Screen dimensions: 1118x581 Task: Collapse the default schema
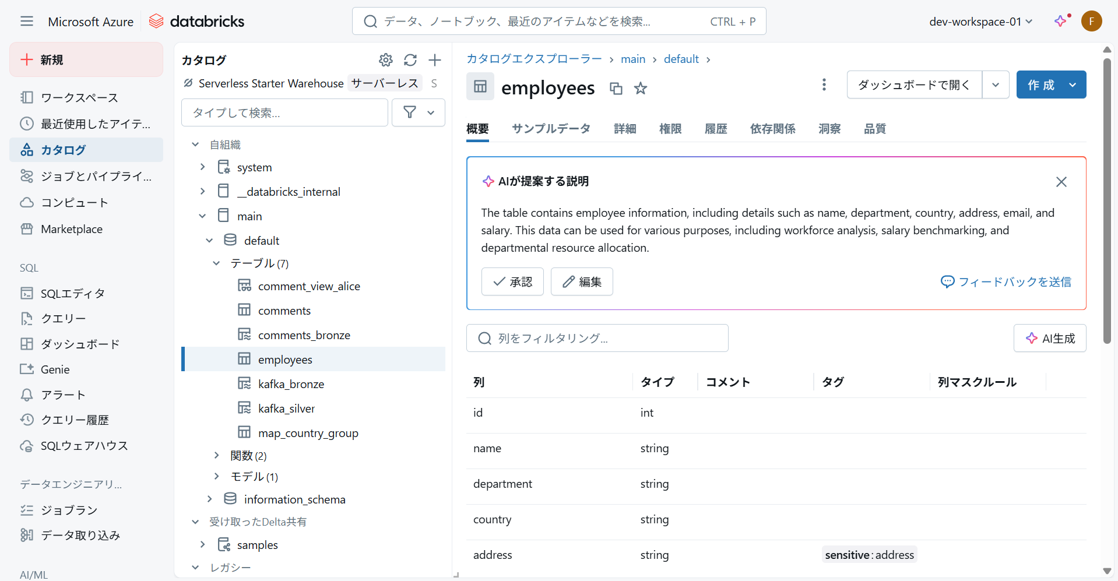click(x=209, y=241)
